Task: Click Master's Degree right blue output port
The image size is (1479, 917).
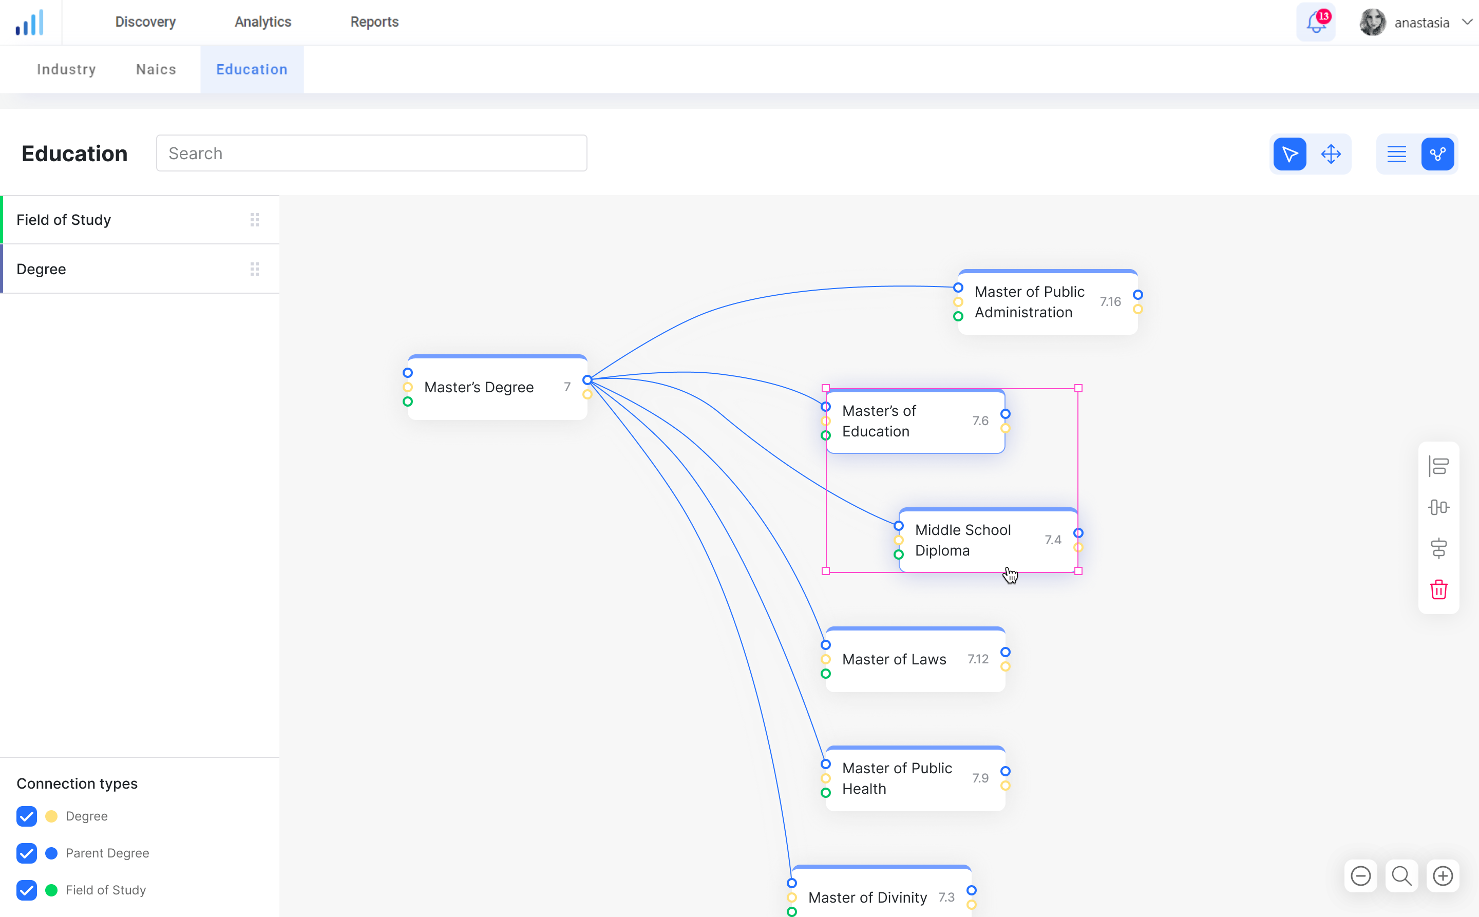Action: click(x=586, y=379)
